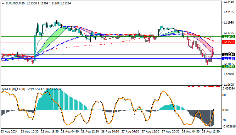Select the 1.12185 price scale value
This screenshot has height=135, width=236.
click(229, 12)
